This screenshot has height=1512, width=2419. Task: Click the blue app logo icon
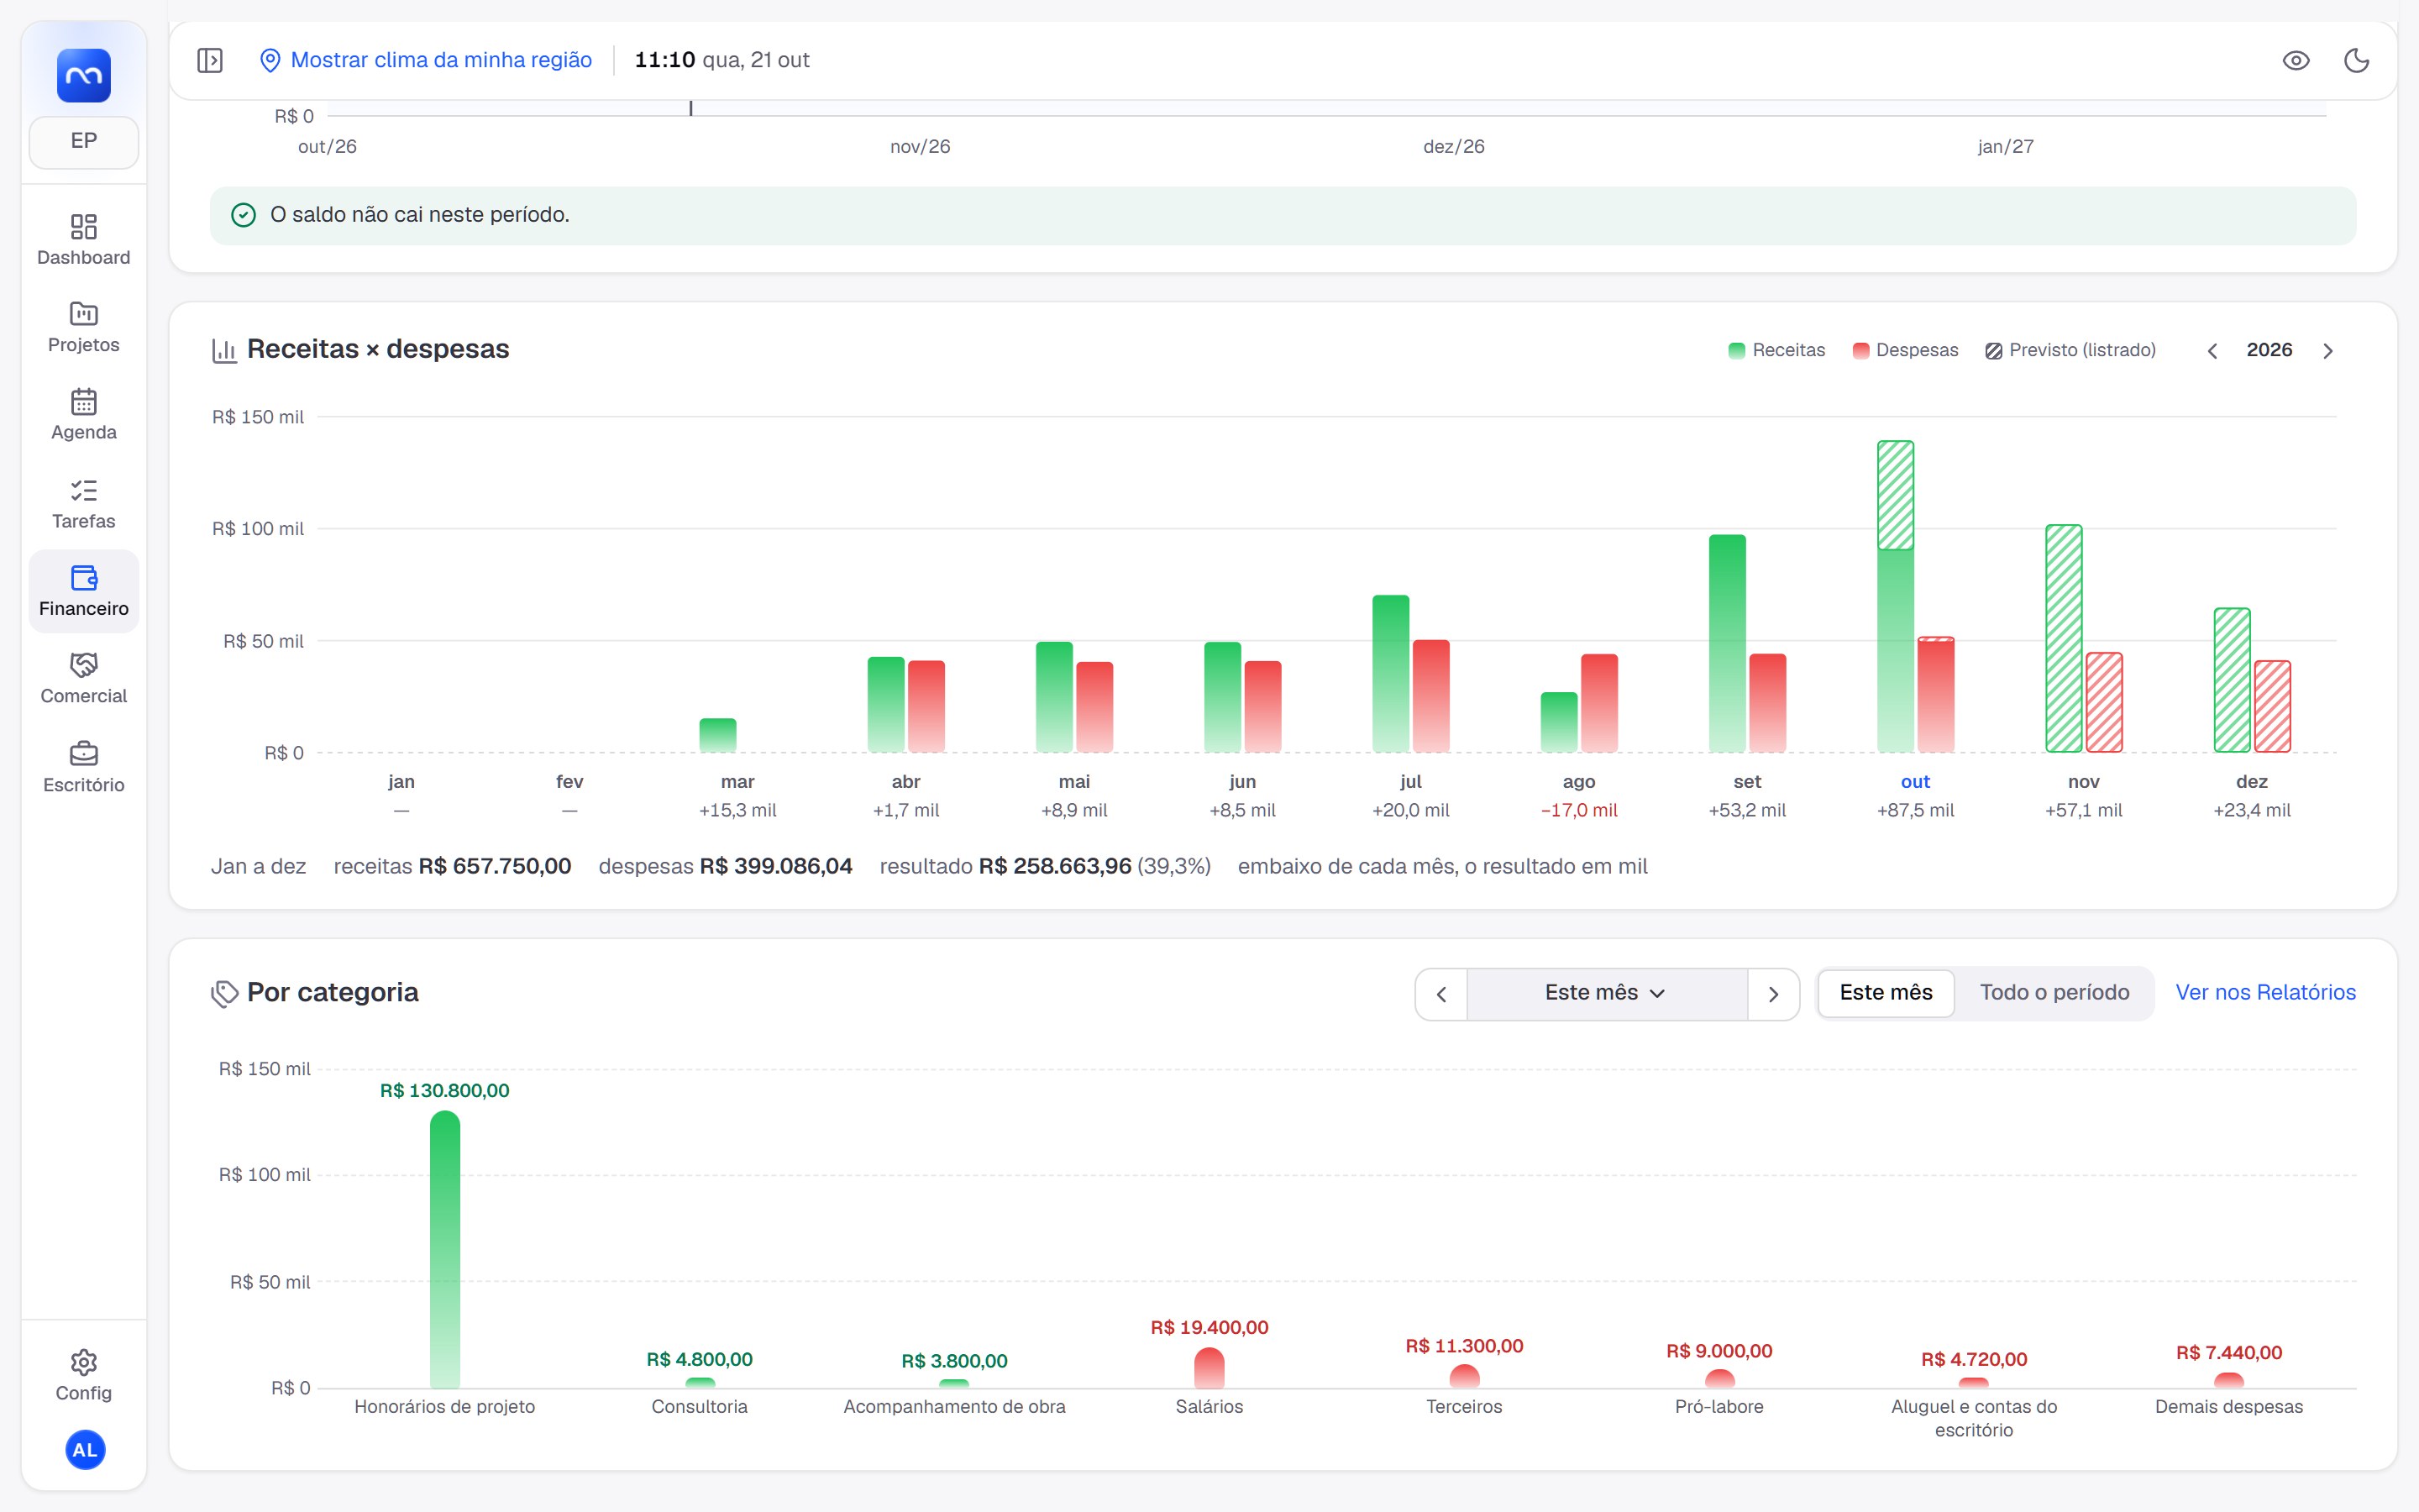[x=84, y=75]
